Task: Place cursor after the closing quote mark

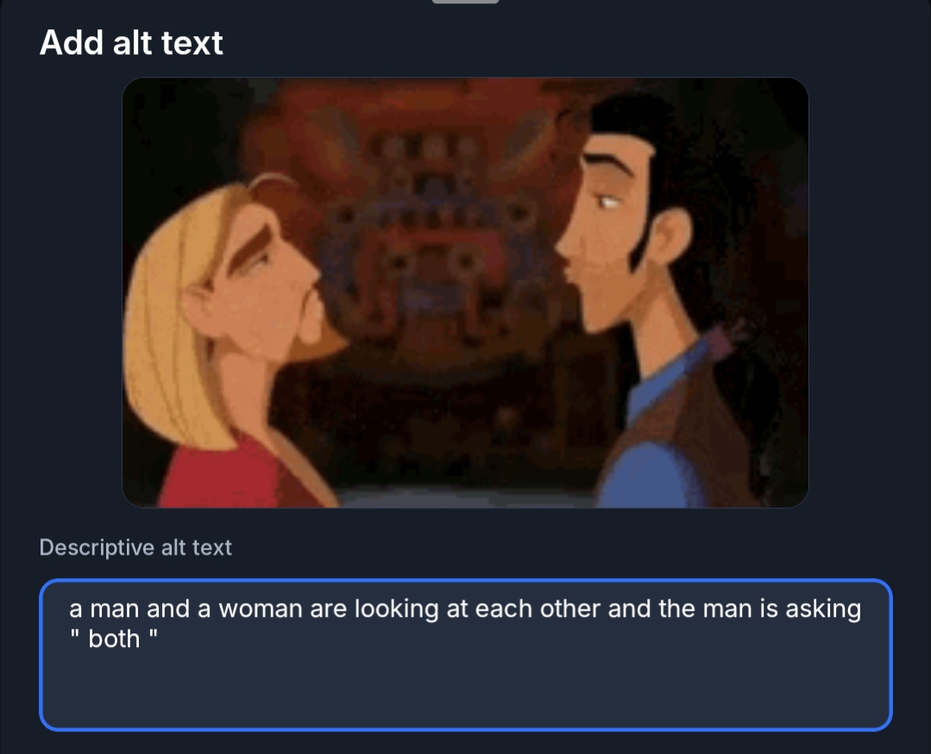Action: [159, 639]
